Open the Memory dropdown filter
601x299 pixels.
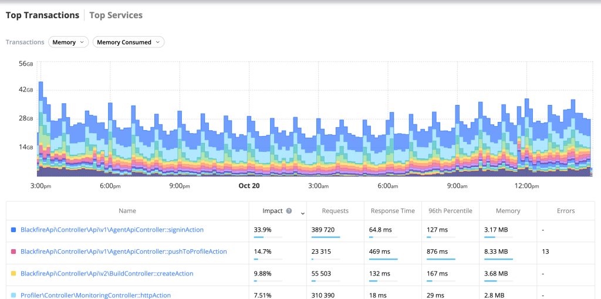tap(68, 42)
